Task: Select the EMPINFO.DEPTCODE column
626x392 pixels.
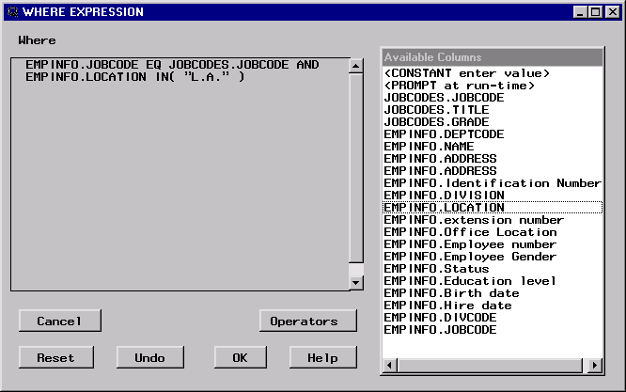Action: pyautogui.click(x=443, y=134)
